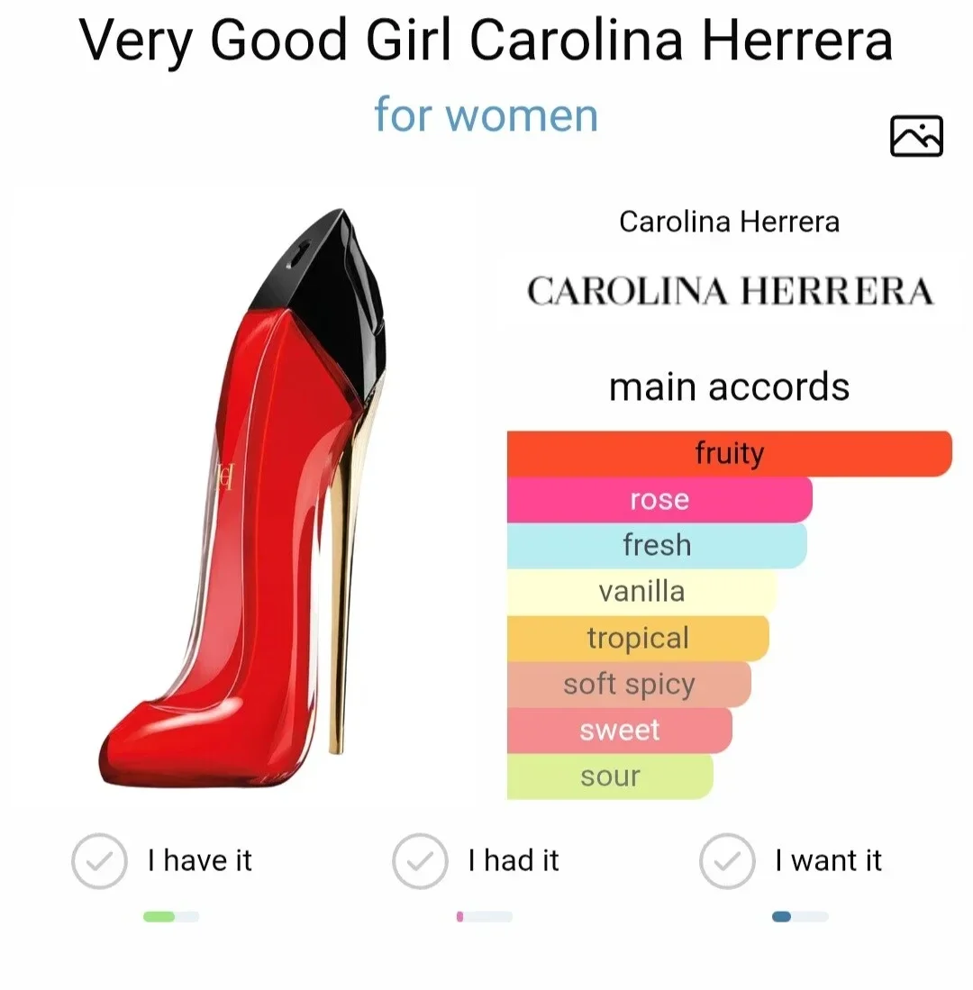Viewport: 973px width, 990px height.
Task: Select the tropical accord bar
Action: (x=638, y=638)
